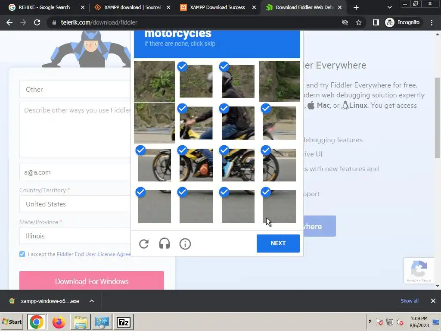Deselect third-row rear wheel tile

(x=280, y=165)
